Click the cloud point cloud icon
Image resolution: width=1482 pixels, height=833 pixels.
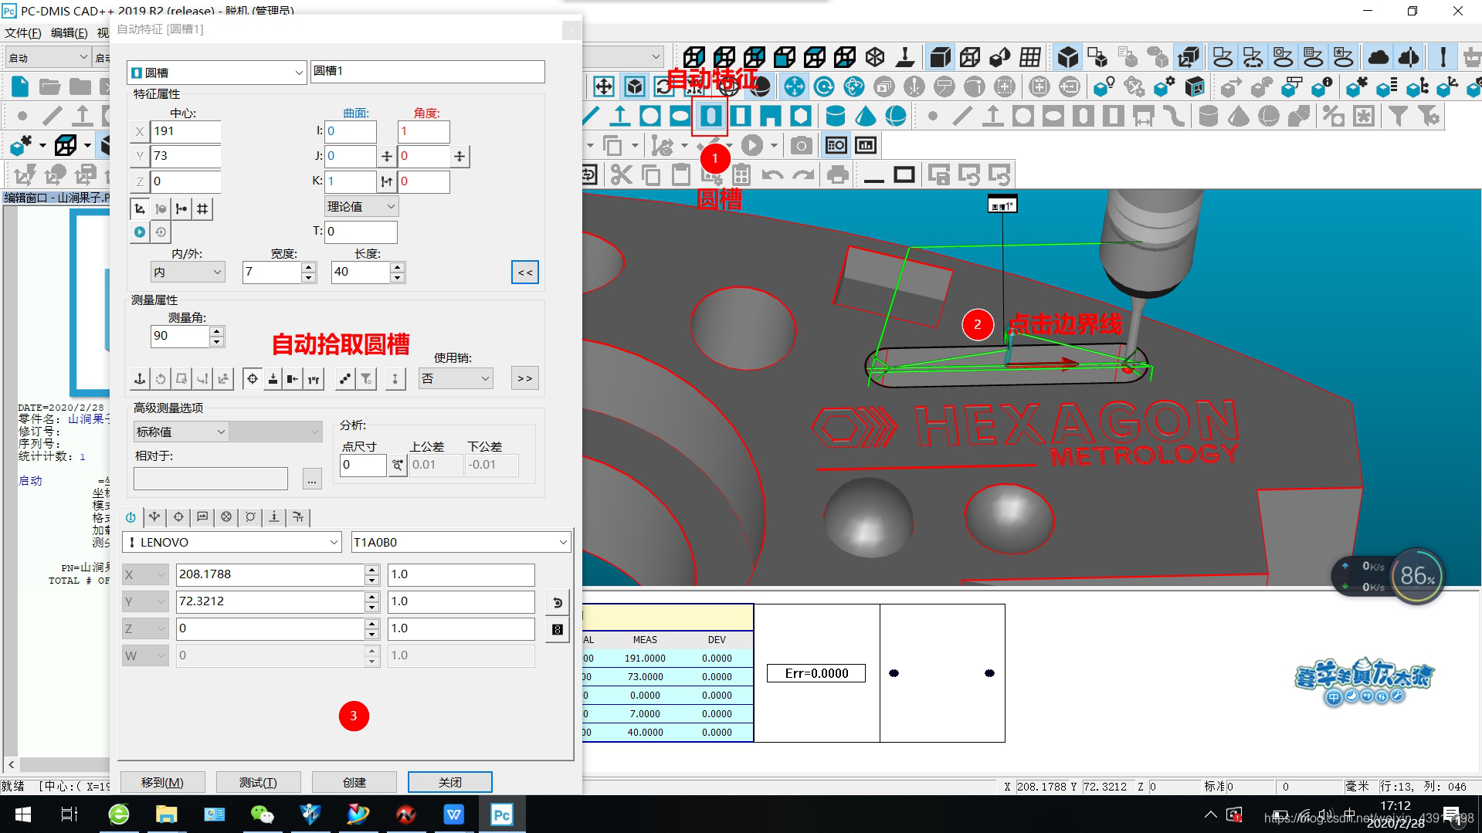pyautogui.click(x=1379, y=57)
